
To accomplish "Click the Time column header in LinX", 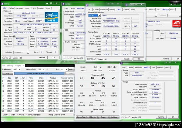I will (x=31, y=78).
